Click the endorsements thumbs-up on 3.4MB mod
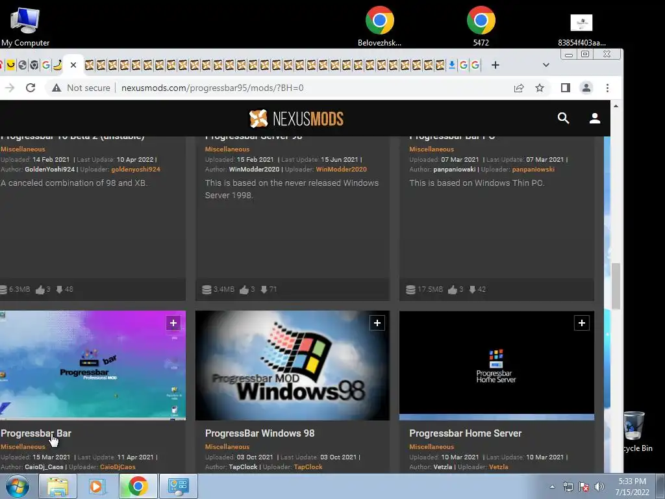The height and width of the screenshot is (499, 665). point(244,289)
